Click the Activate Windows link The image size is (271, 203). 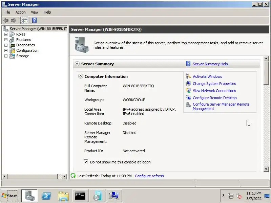click(x=207, y=76)
